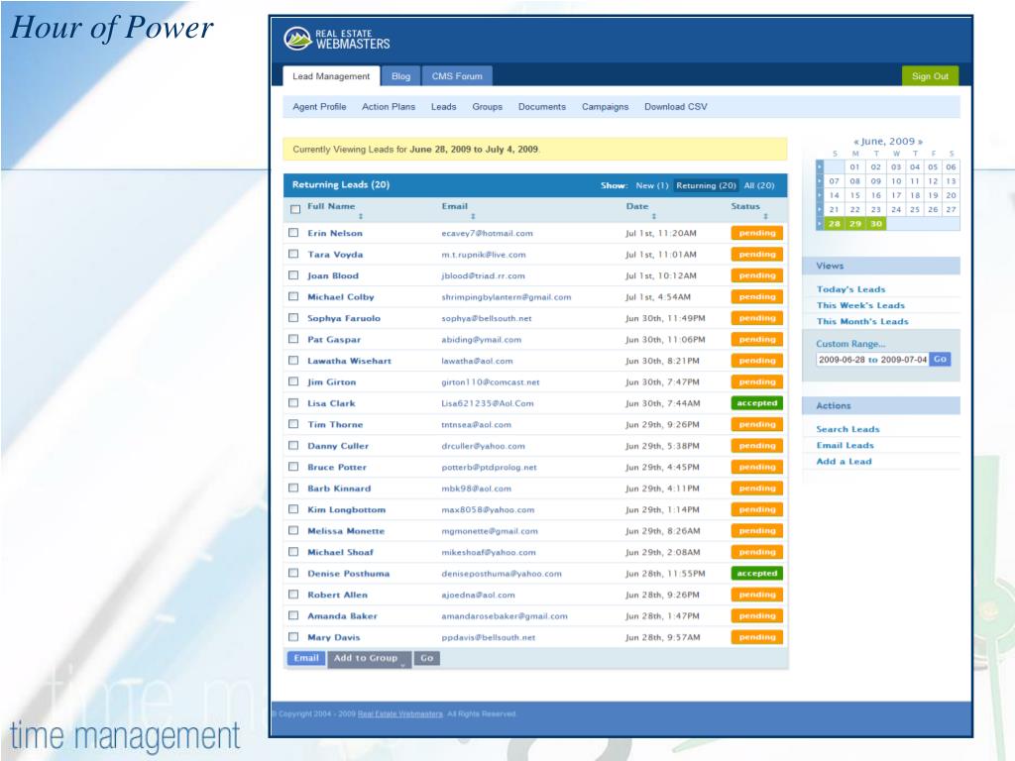Open Search Leads action
The width and height of the screenshot is (1015, 761).
pos(847,429)
